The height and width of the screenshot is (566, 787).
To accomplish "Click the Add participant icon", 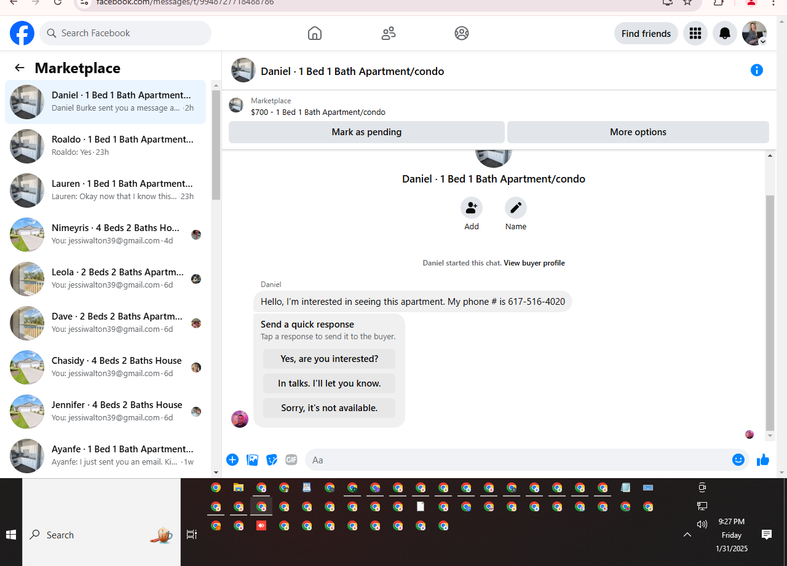I will (x=472, y=208).
